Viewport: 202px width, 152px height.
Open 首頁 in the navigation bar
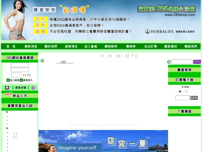11,47
